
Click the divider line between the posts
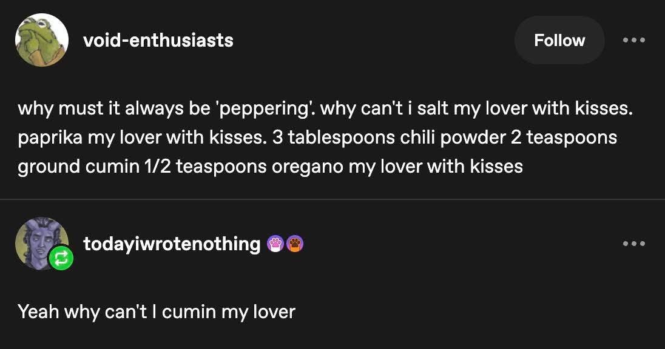(x=332, y=199)
